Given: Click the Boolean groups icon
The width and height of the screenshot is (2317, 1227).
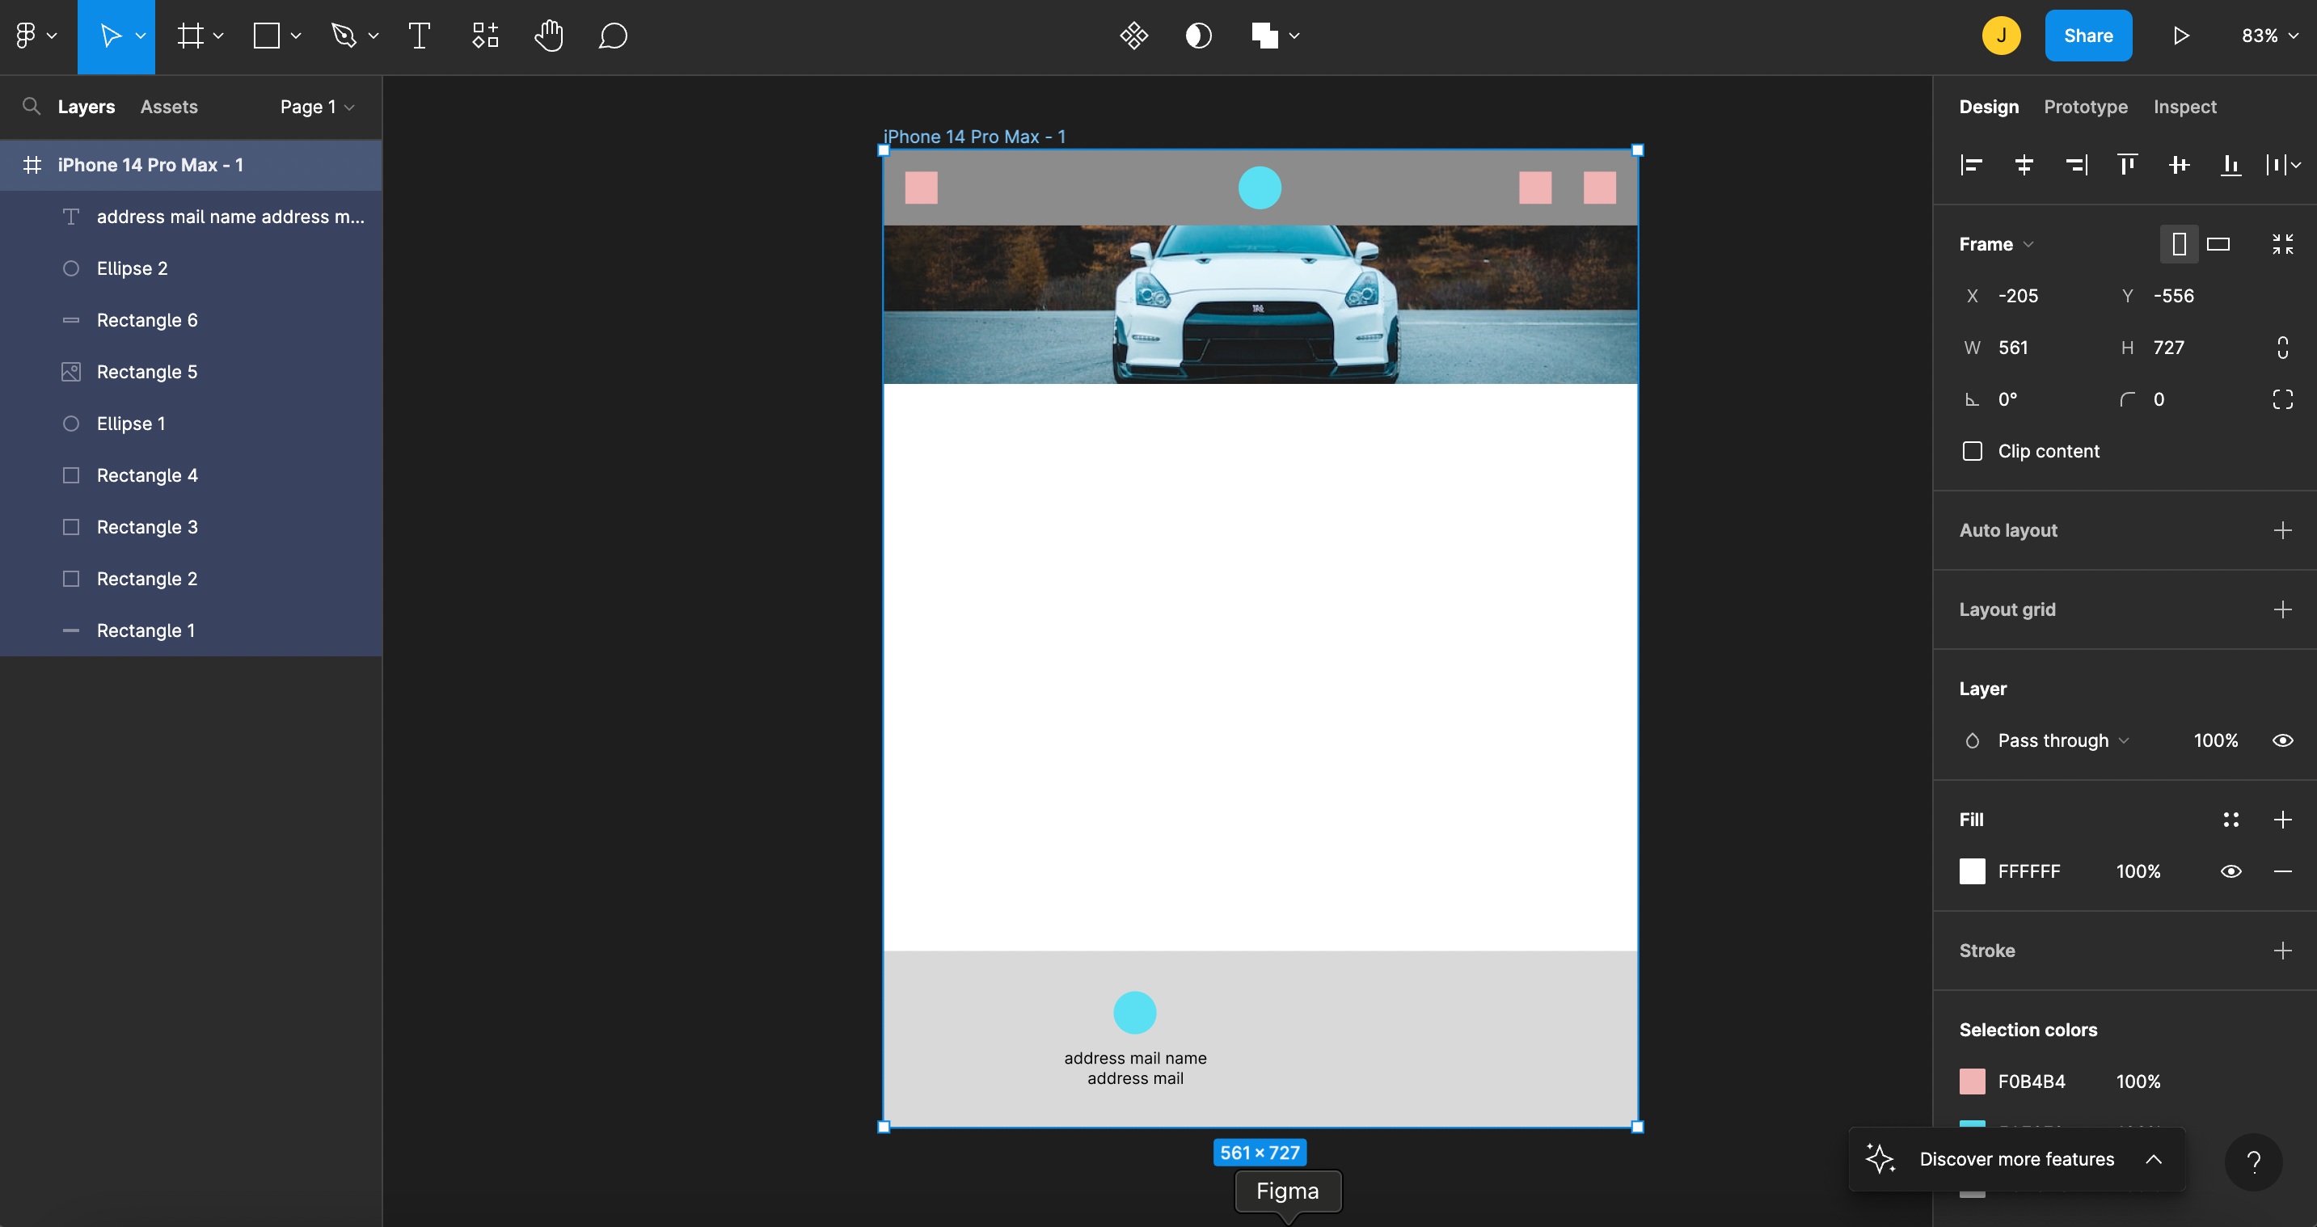Looking at the screenshot, I should pos(1264,36).
